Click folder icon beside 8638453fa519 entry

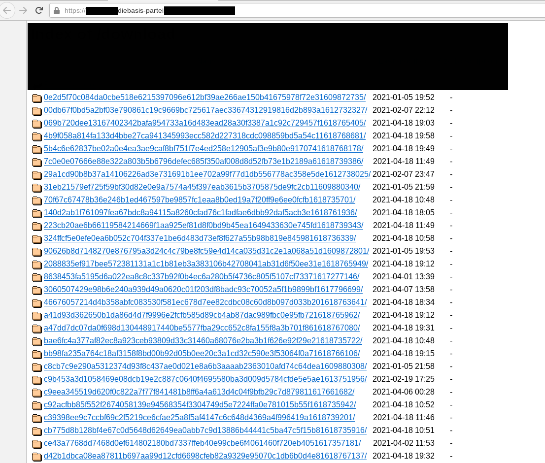point(37,277)
